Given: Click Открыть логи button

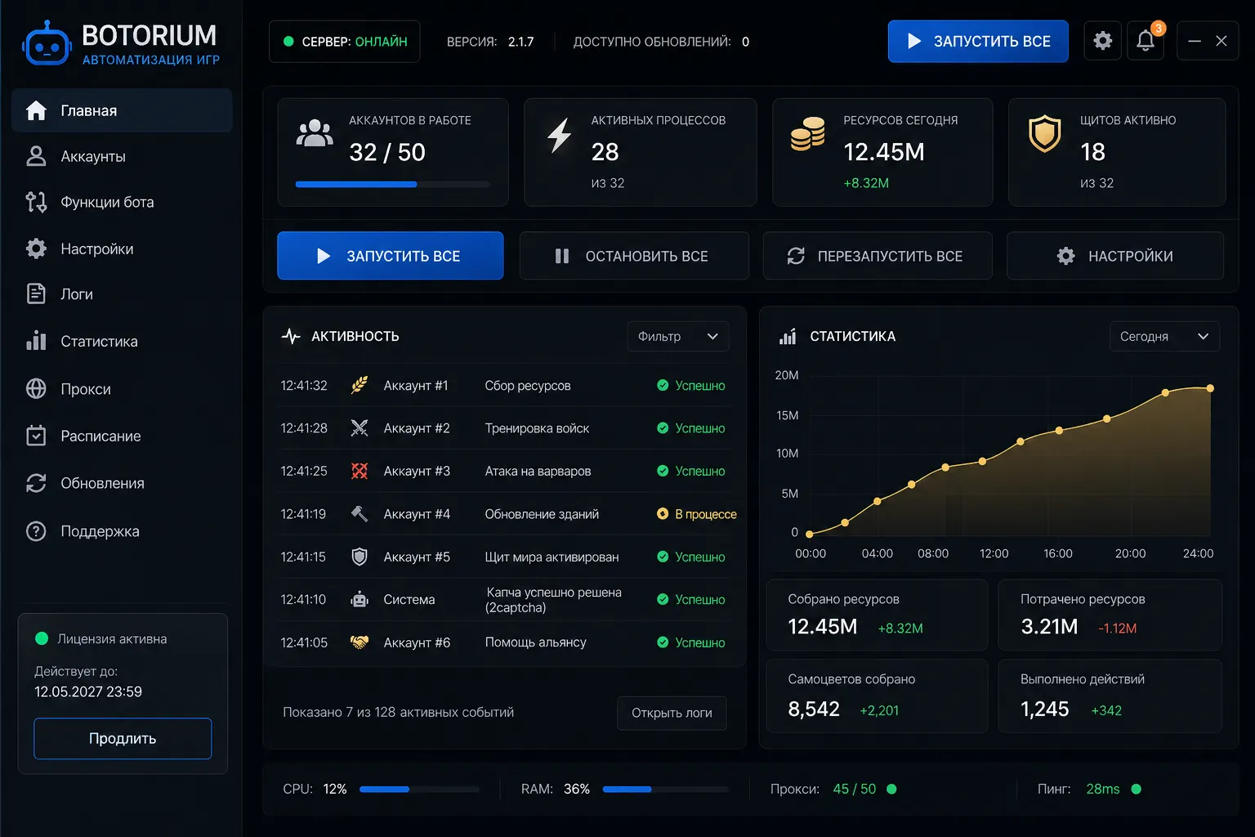Looking at the screenshot, I should [x=672, y=713].
